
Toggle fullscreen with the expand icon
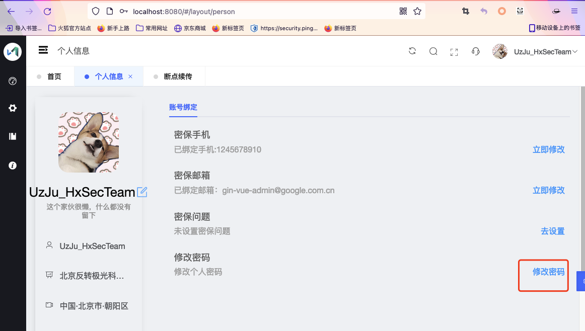(454, 52)
